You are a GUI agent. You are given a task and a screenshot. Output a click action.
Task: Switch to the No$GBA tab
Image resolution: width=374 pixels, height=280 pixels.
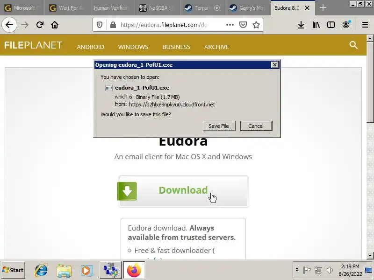coord(157,8)
